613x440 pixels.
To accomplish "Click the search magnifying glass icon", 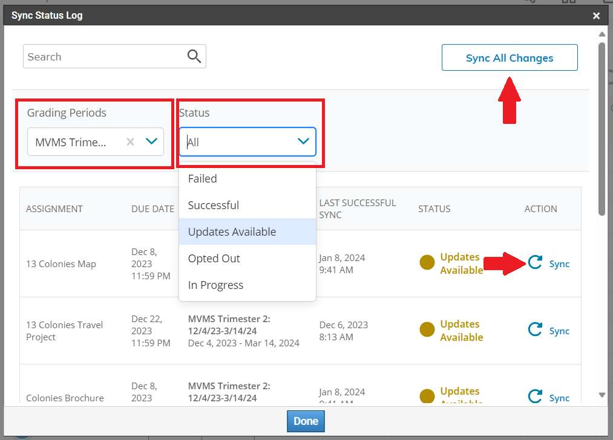I will pyautogui.click(x=194, y=57).
